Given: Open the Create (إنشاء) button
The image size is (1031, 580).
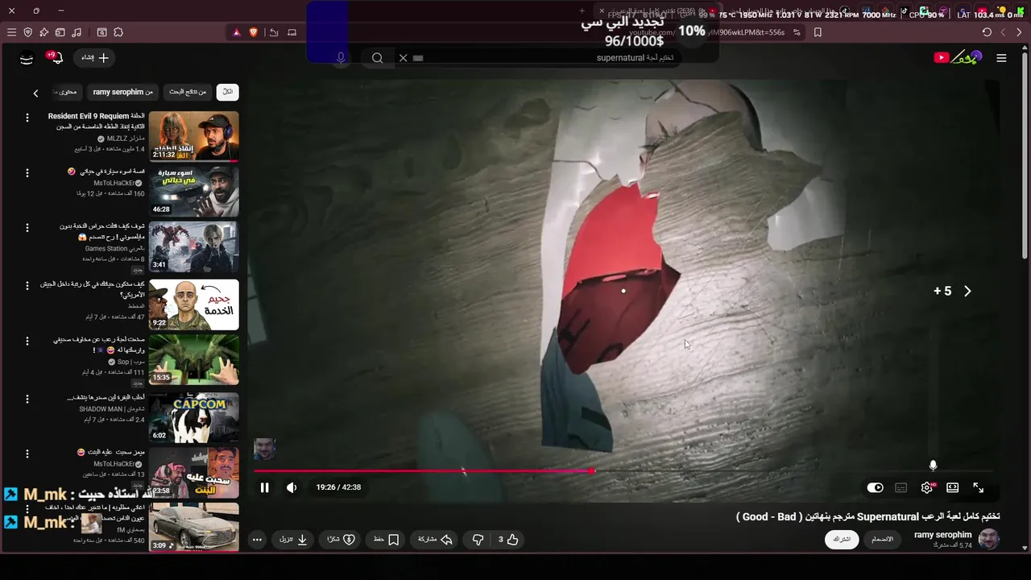Looking at the screenshot, I should (94, 58).
